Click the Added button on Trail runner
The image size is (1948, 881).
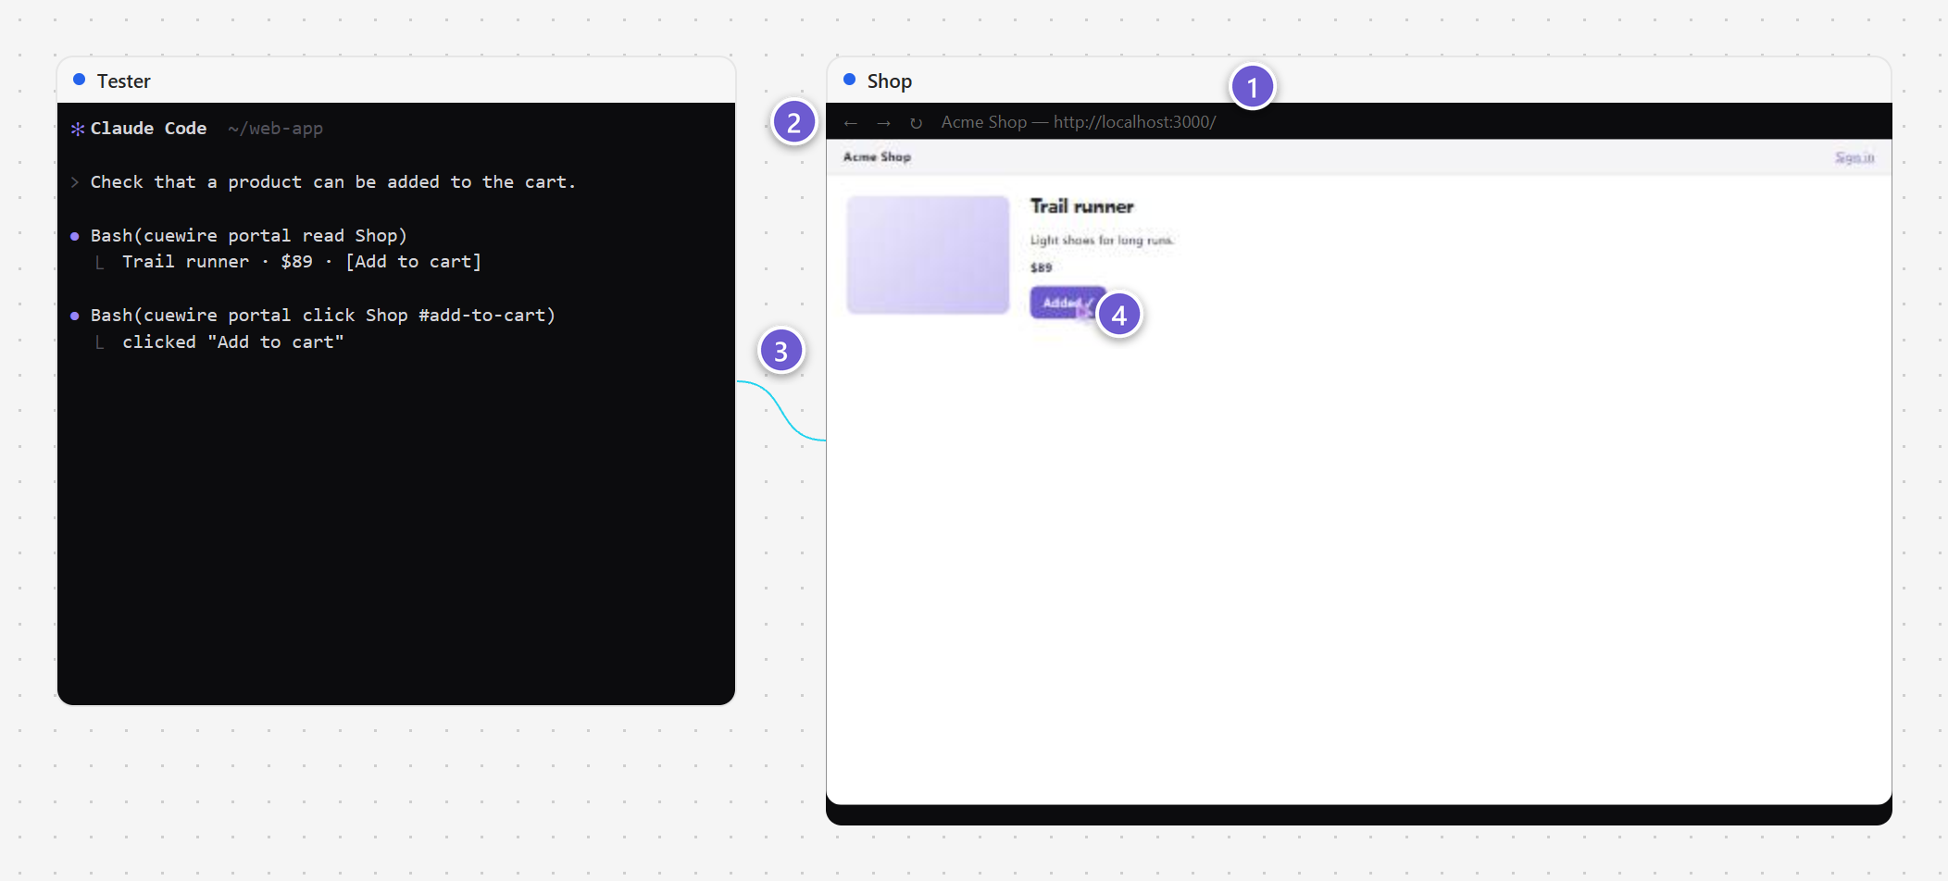pyautogui.click(x=1068, y=303)
